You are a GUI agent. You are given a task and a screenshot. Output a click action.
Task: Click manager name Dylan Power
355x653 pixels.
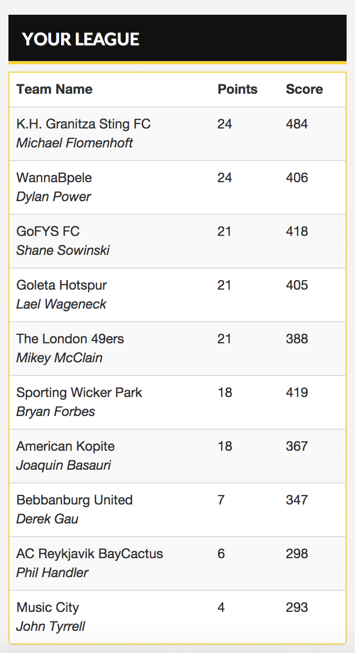click(x=54, y=197)
